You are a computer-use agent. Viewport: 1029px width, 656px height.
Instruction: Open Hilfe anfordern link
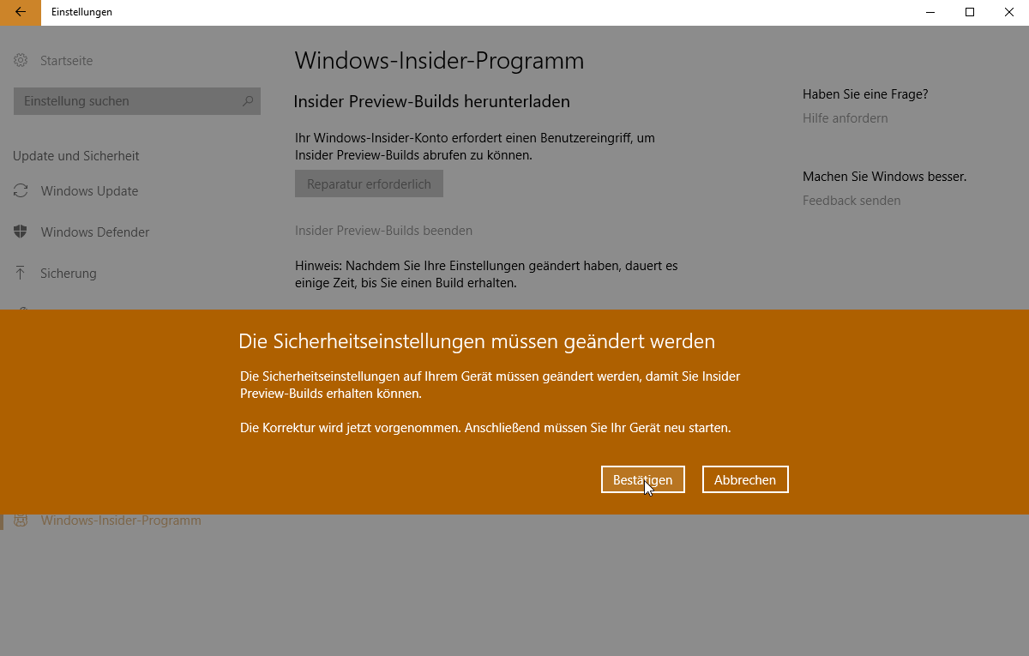coord(845,118)
